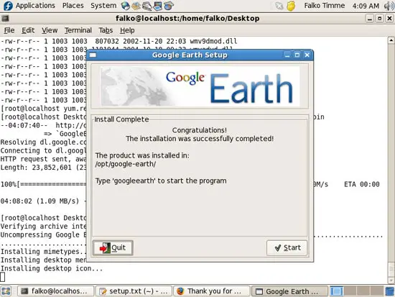395x297 pixels.
Task: Switch to the second workspace
Action: [x=350, y=291]
